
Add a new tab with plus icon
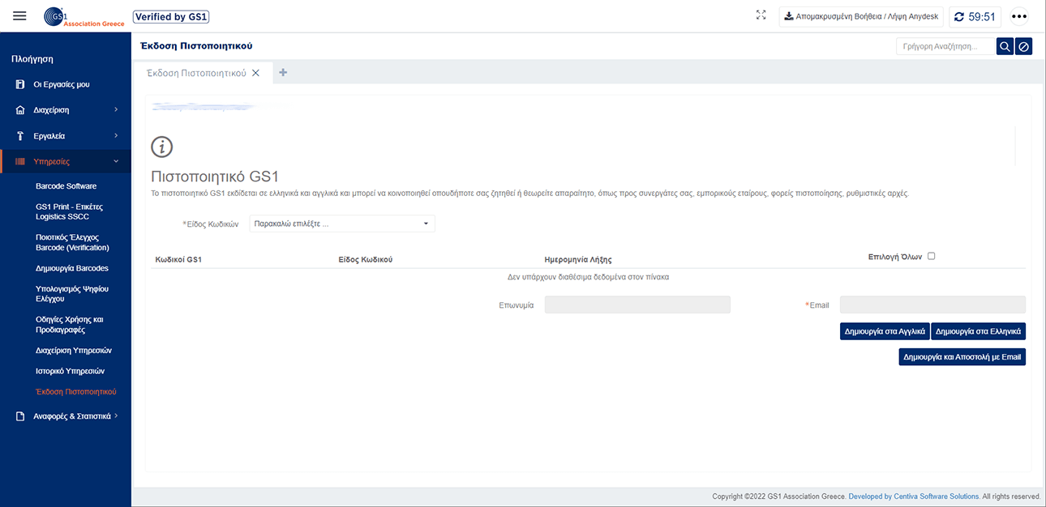(283, 72)
